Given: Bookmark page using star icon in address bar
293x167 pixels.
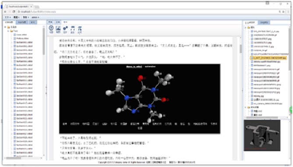Looking at the screenshot, I should [283, 11].
